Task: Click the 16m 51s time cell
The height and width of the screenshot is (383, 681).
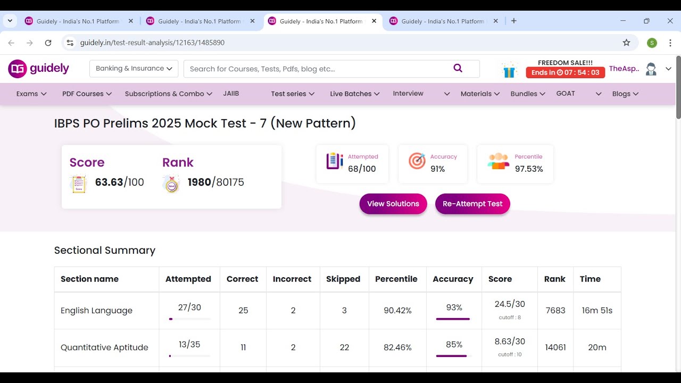Action: (597, 311)
